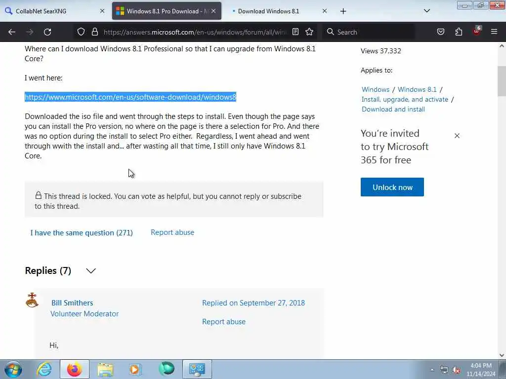This screenshot has width=506, height=379.
Task: Focus the browser Search box
Action: (x=369, y=32)
